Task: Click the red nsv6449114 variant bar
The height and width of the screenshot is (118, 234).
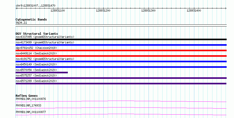Action: [121, 56]
